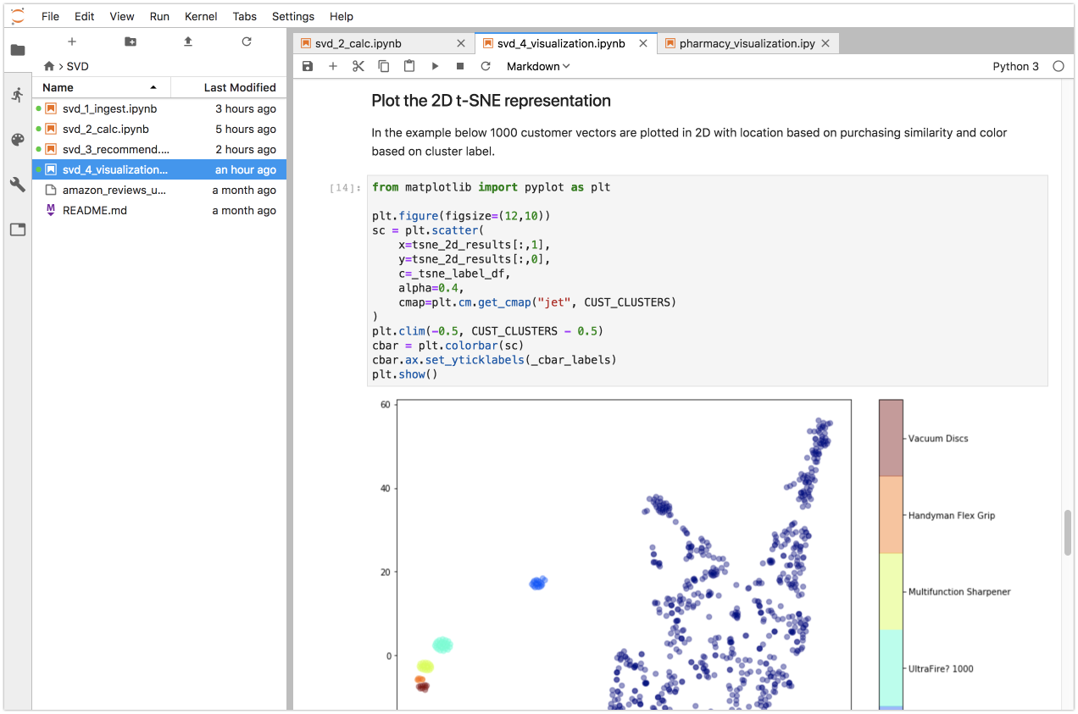
Task: Restart the kernel using the refresh icon
Action: (x=485, y=66)
